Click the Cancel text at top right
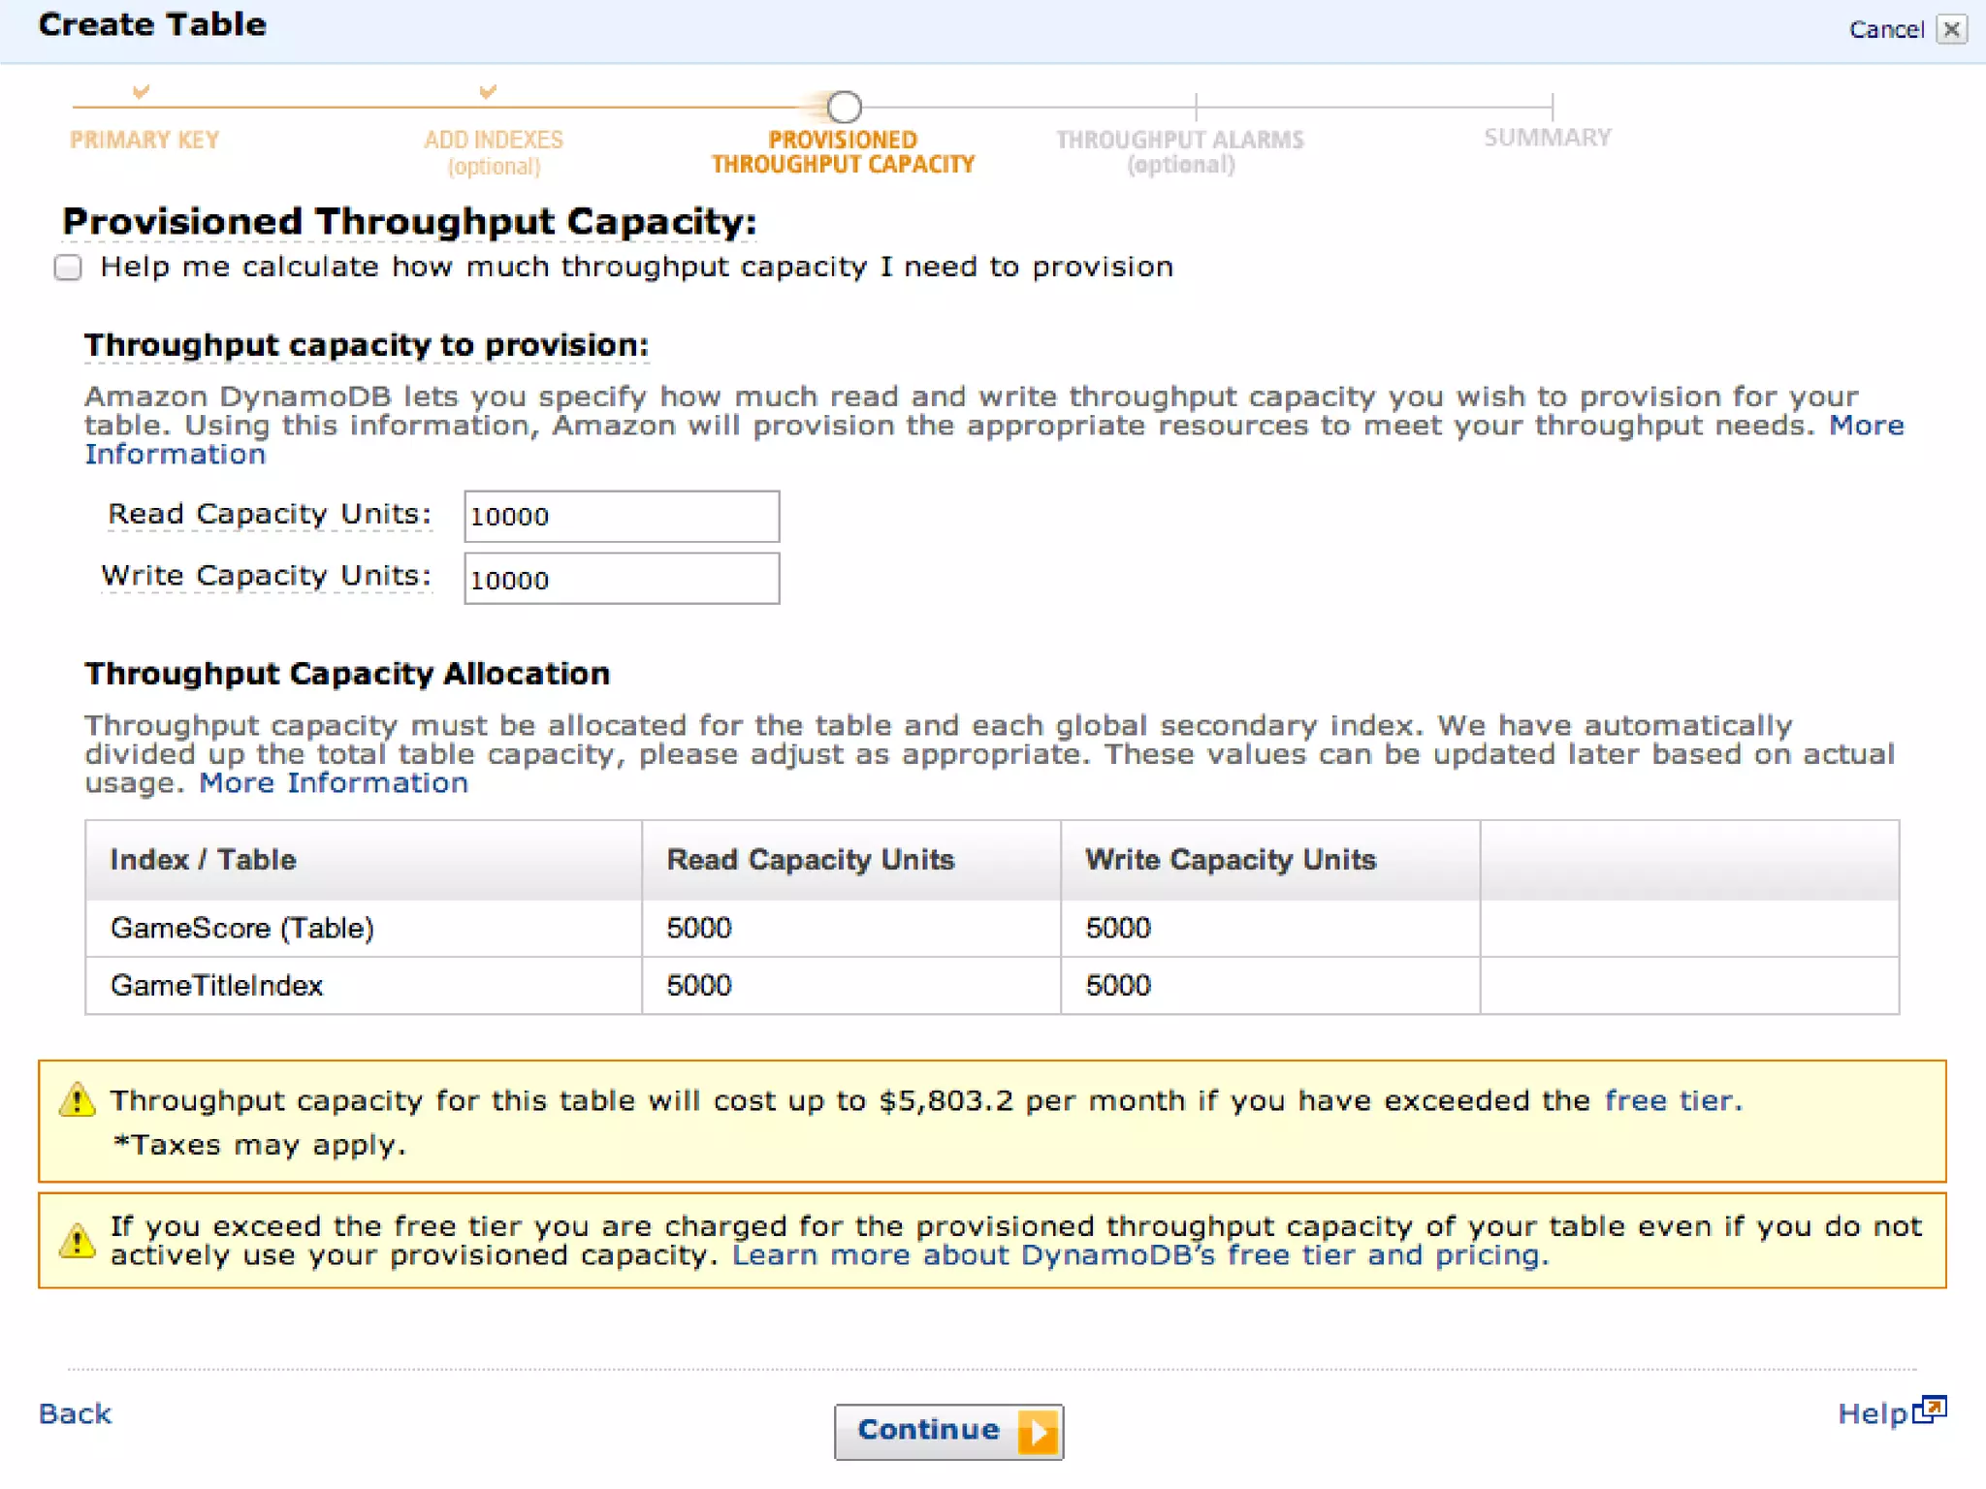This screenshot has width=1986, height=1489. click(x=1885, y=29)
